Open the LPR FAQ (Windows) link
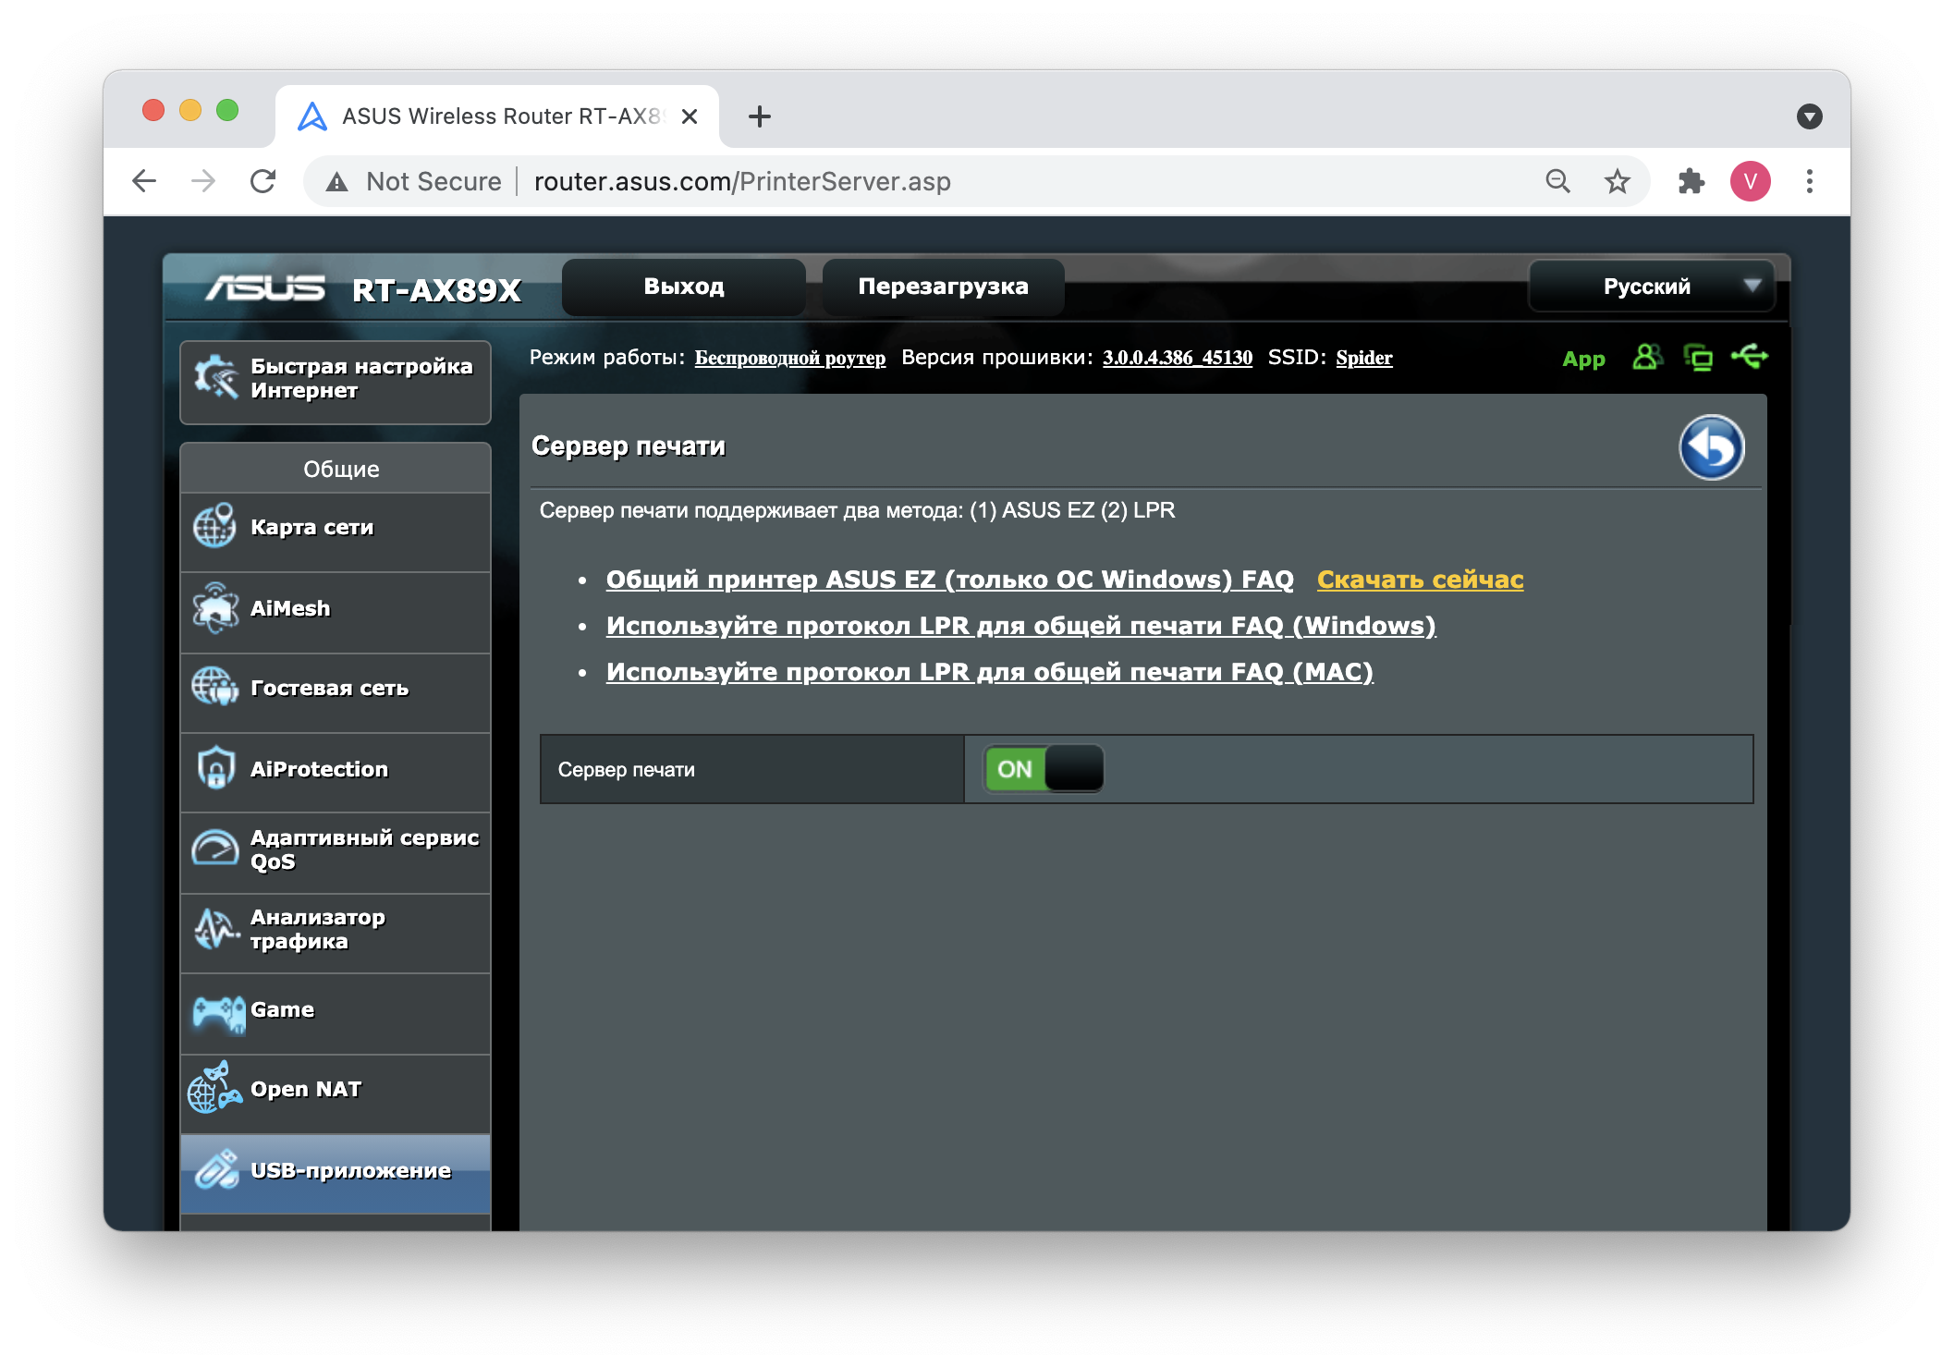Image resolution: width=1954 pixels, height=1368 pixels. pyautogui.click(x=1020, y=626)
